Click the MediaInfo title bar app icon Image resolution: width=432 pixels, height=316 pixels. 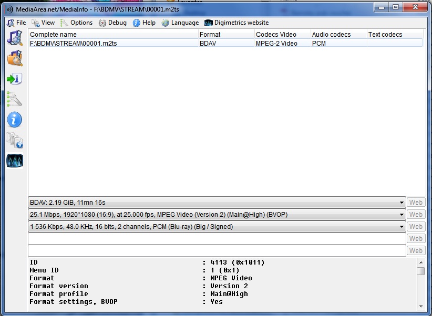pos(9,9)
